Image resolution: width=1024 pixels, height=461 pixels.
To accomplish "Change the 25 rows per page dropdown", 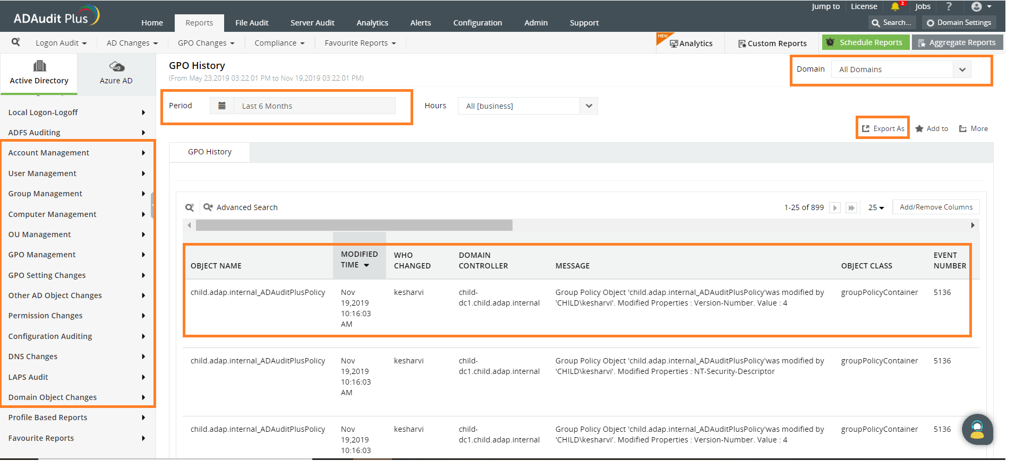I will (x=876, y=207).
